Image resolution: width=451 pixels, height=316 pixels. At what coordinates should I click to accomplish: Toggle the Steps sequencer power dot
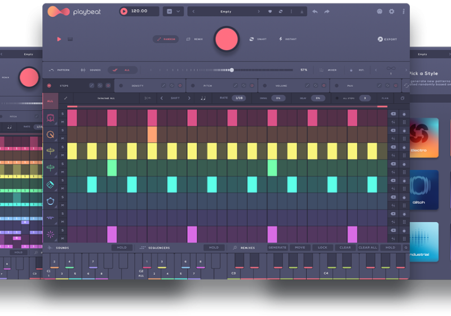pos(49,86)
